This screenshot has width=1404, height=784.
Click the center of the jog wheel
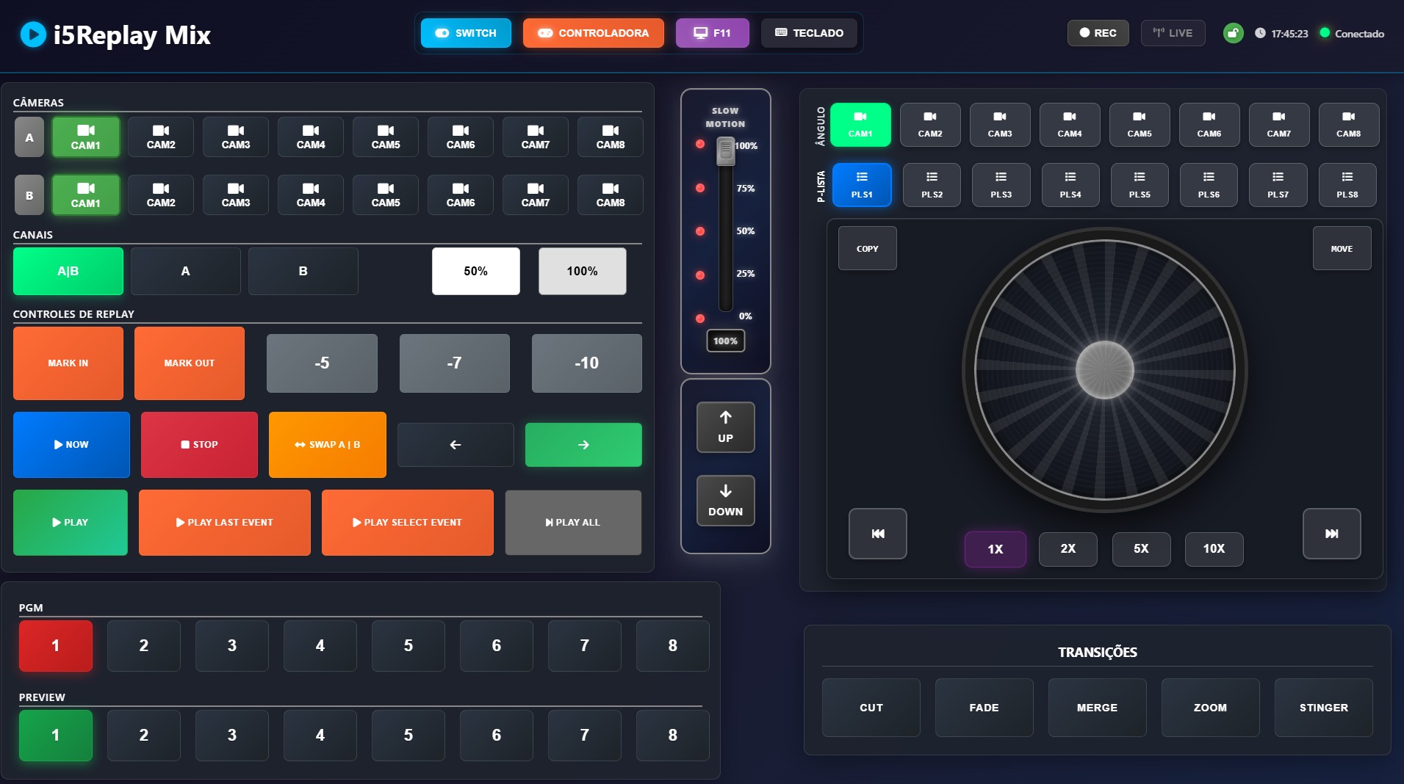click(x=1104, y=370)
